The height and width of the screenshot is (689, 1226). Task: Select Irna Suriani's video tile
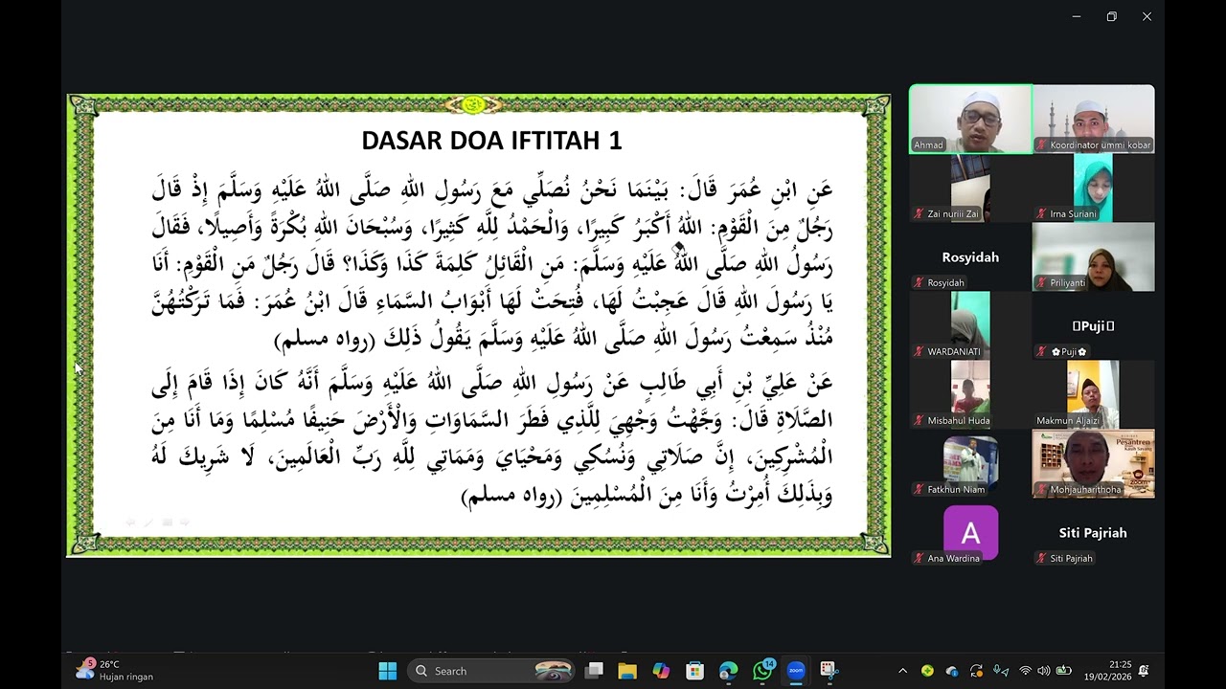click(1093, 188)
